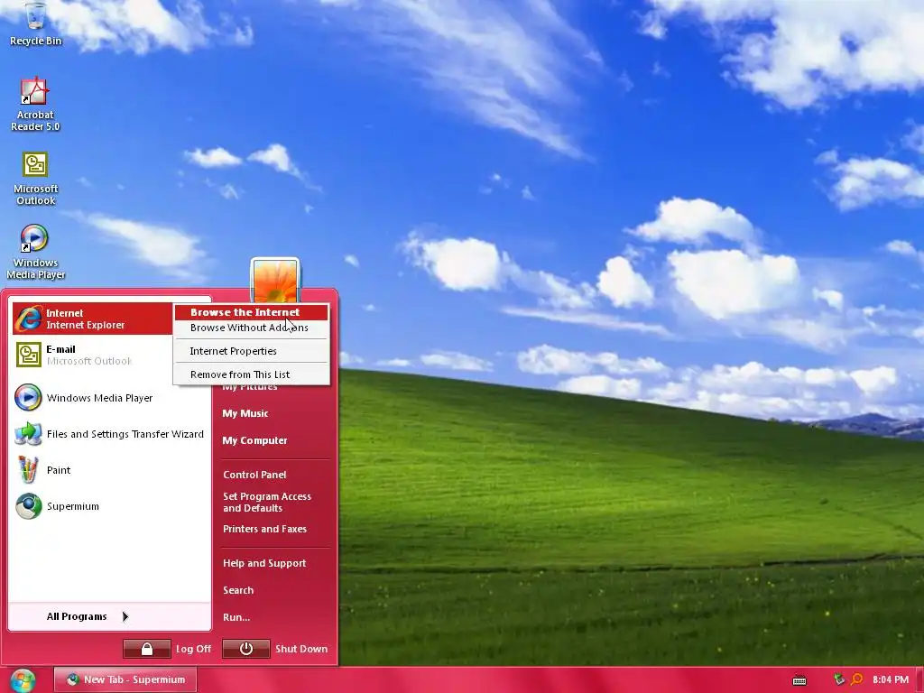Open Printers and Faxes
The height and width of the screenshot is (693, 924).
264,529
